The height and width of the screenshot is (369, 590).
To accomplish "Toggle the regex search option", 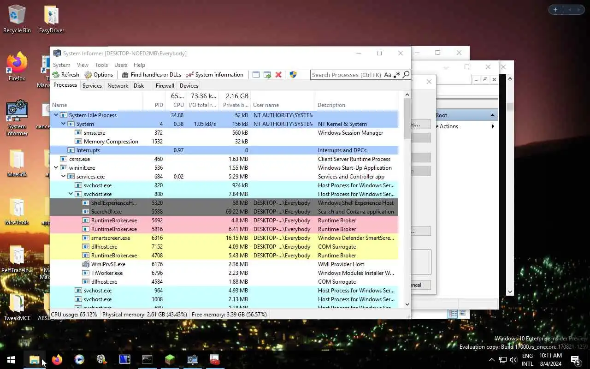I will tap(397, 75).
